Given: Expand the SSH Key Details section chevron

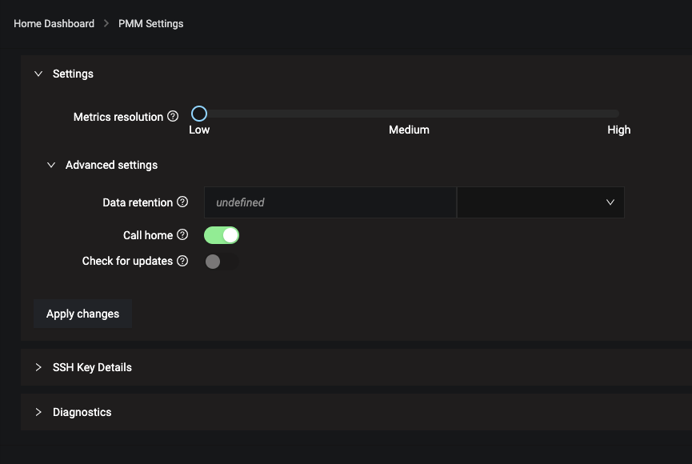Looking at the screenshot, I should pos(38,367).
